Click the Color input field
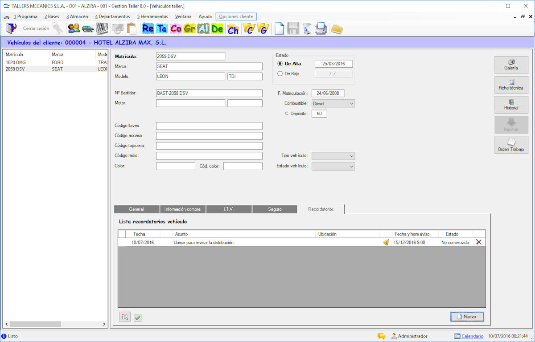The image size is (535, 342). (176, 166)
